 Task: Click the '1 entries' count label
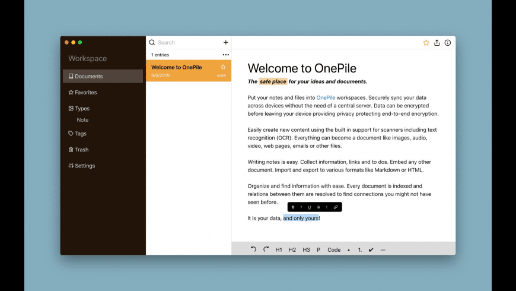coord(160,55)
